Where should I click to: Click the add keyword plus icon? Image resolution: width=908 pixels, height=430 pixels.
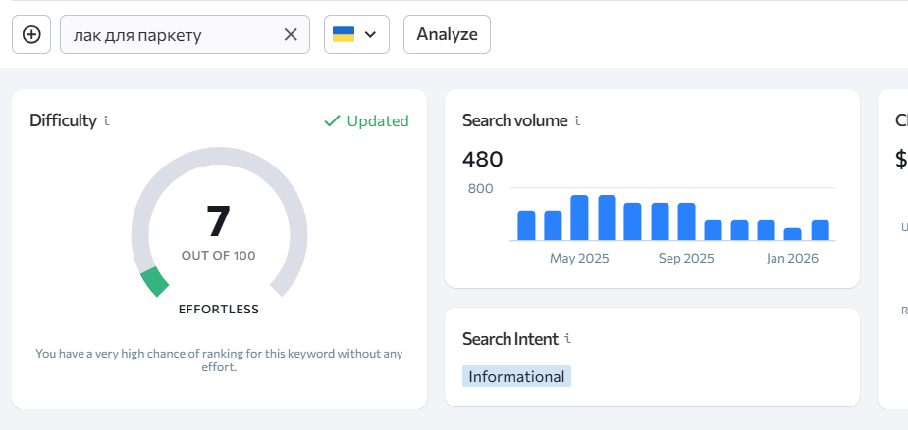(x=31, y=34)
